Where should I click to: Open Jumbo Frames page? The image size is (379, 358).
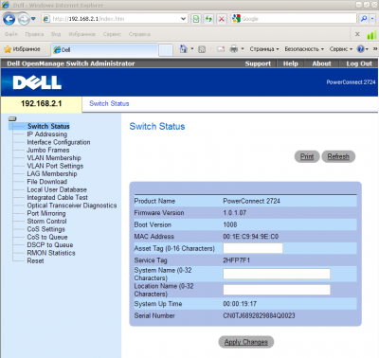pyautogui.click(x=48, y=150)
